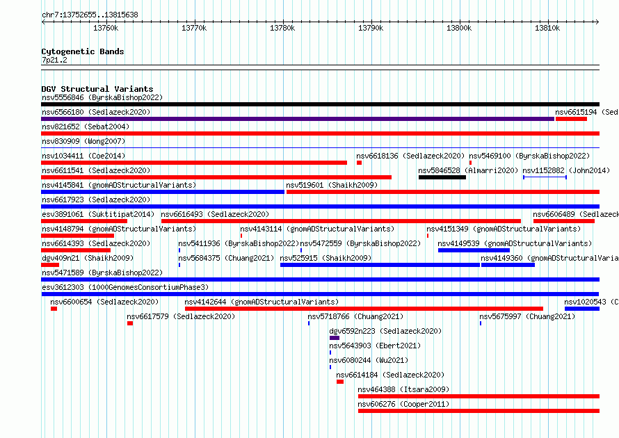Open the nsv606276 (Cooper2011) label
Image resolution: width=619 pixels, height=438 pixels.
(403, 404)
